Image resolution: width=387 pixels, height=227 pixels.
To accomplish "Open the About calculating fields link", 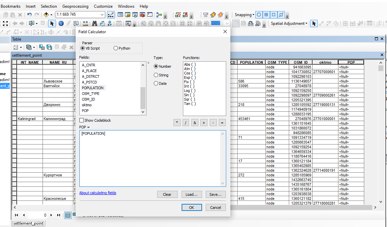I will [x=98, y=193].
